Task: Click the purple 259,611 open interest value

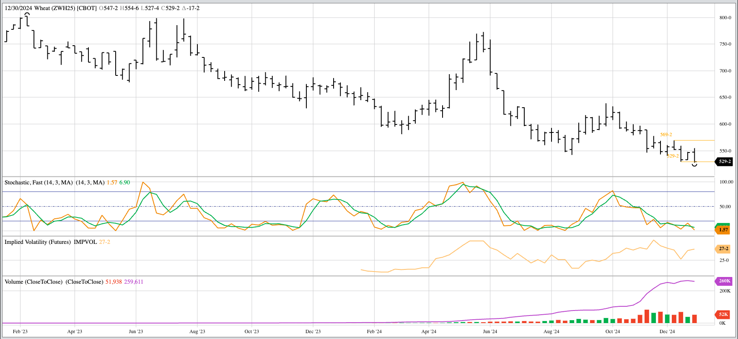Action: (134, 282)
